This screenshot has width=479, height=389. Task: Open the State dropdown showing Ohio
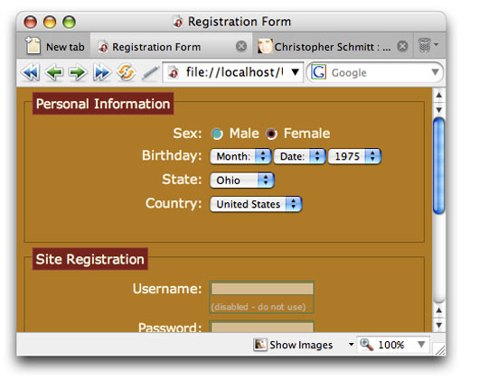pyautogui.click(x=242, y=180)
